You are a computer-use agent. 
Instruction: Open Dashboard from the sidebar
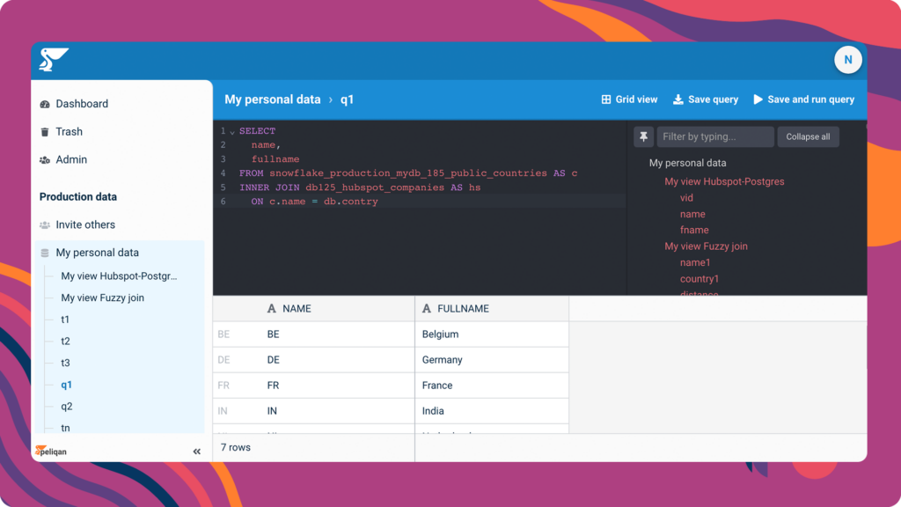[x=81, y=104]
